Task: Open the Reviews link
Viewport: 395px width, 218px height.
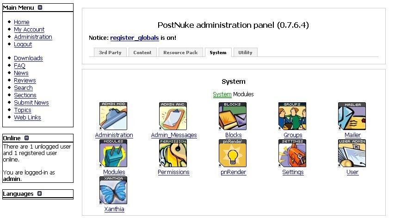Action: coord(25,81)
